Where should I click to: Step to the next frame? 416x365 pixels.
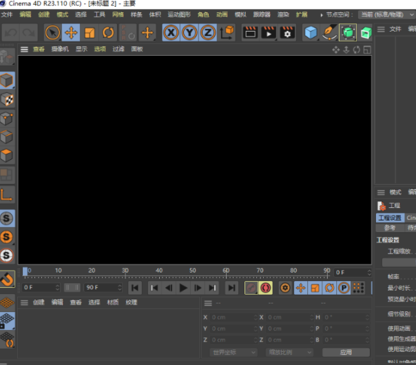(198, 288)
